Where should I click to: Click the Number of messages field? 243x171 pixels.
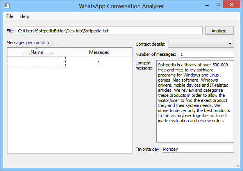point(206,54)
